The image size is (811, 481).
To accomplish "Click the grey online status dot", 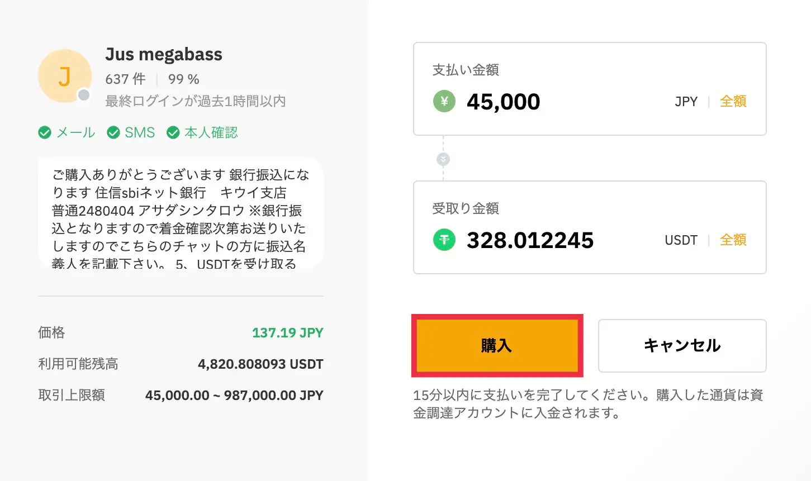I will (84, 95).
